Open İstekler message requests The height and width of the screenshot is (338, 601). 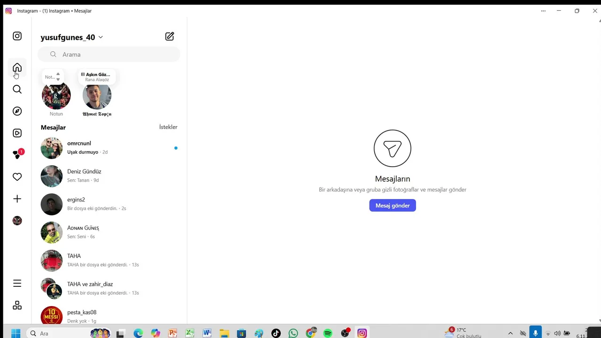168,127
